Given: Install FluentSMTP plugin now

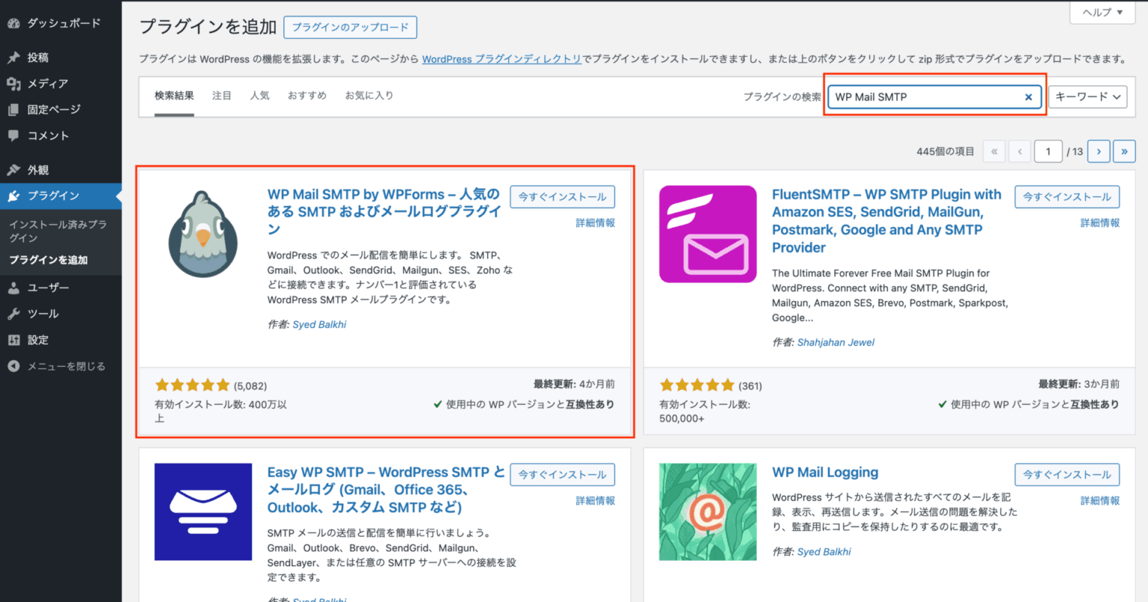Looking at the screenshot, I should pos(1067,196).
